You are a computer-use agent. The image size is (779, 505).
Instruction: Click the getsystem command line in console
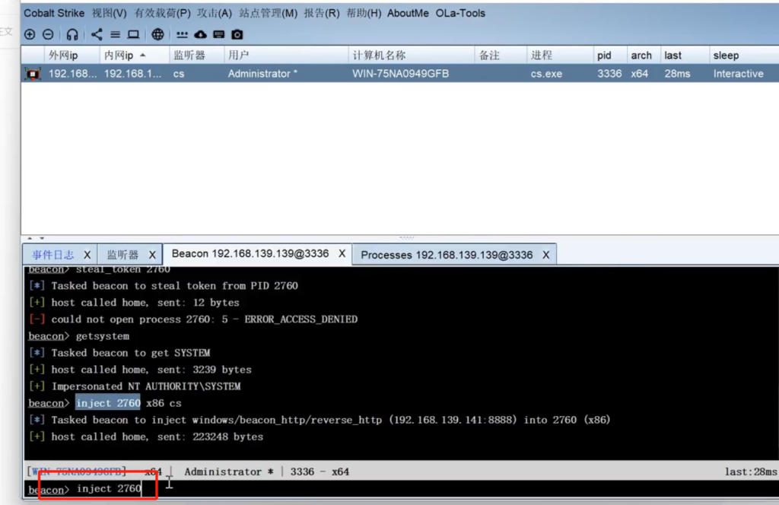click(x=79, y=336)
